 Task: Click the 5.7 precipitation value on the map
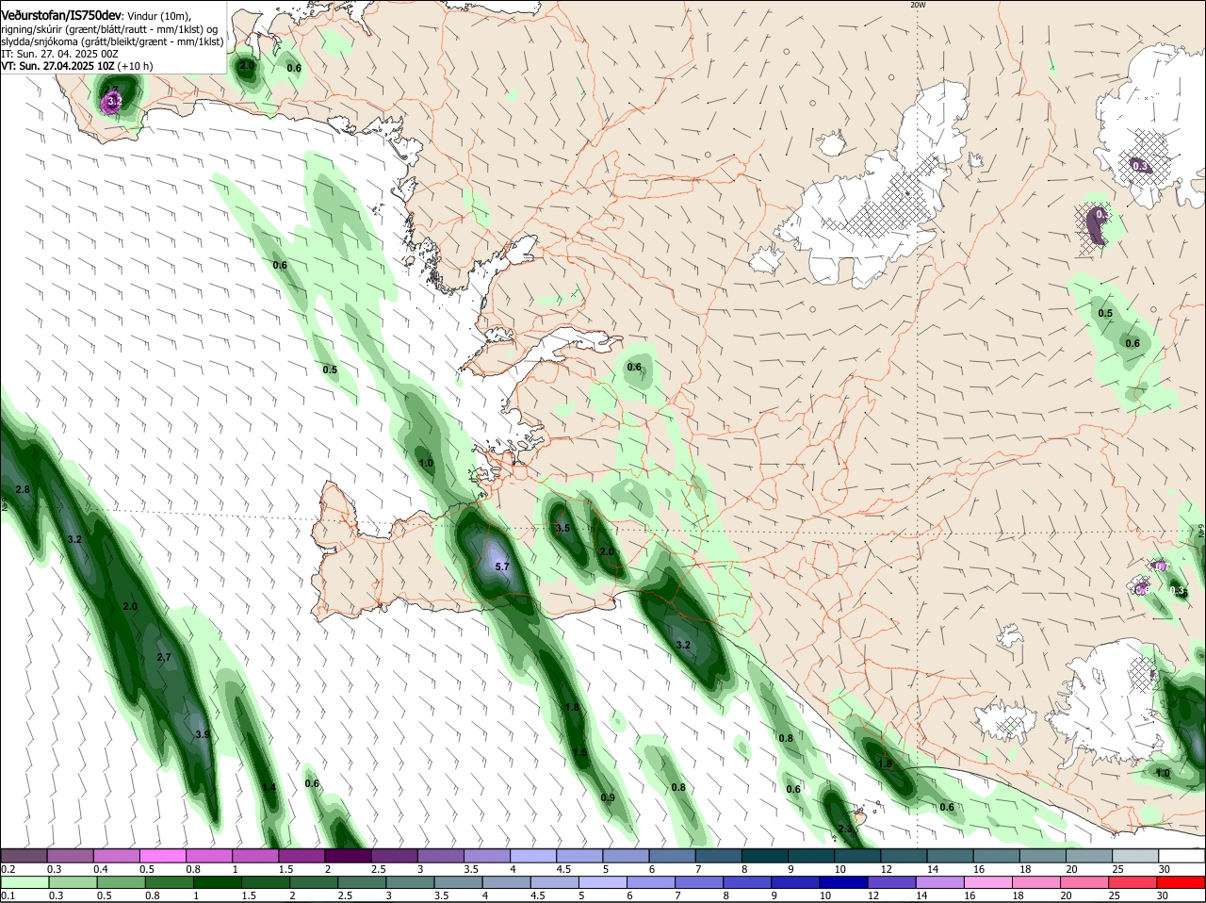pyautogui.click(x=501, y=566)
